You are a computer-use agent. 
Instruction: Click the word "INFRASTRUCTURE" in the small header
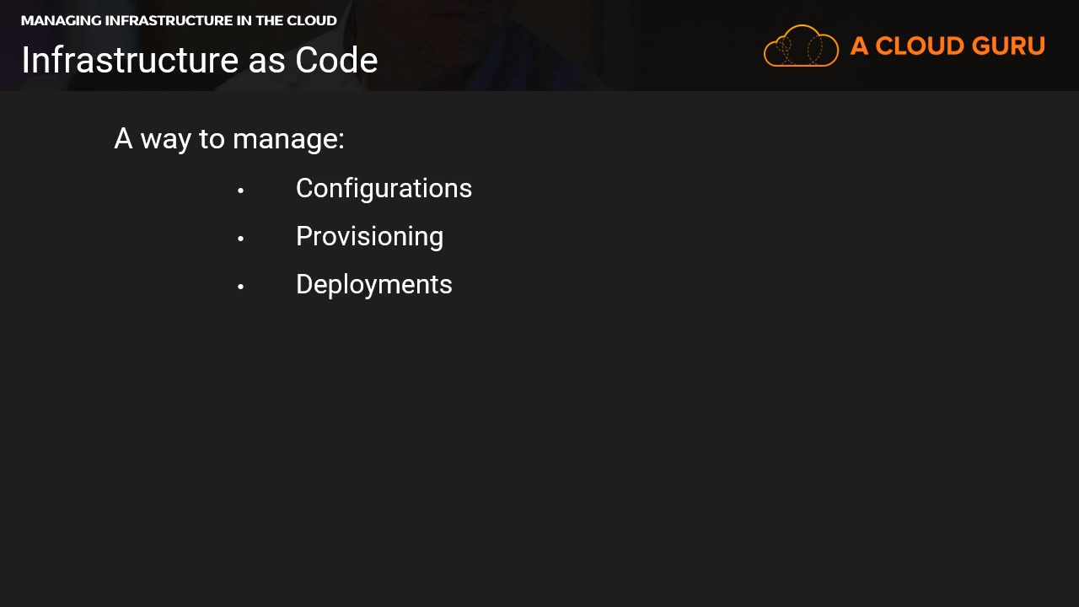click(169, 20)
